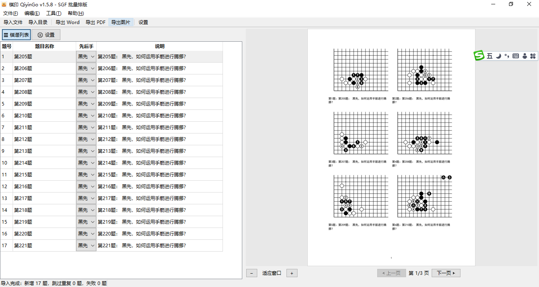Select description cell starting 第216题：
Image resolution: width=539 pixels, height=287 pixels.
coord(160,187)
